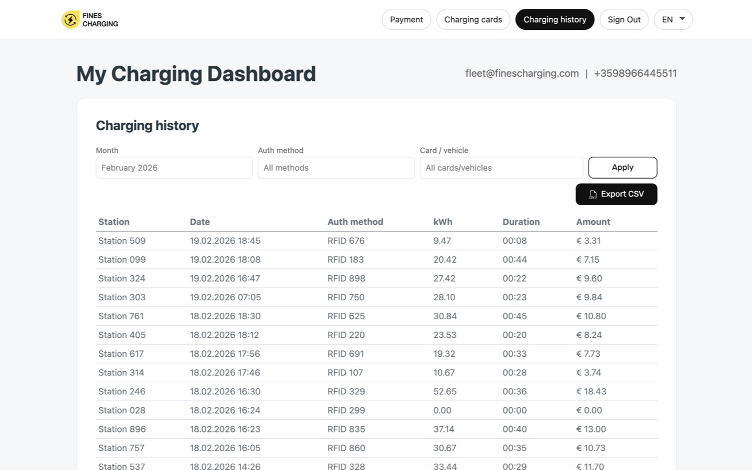Open the Auth method dropdown

coord(336,167)
